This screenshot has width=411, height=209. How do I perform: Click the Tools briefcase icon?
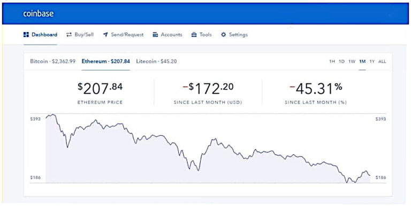point(194,35)
